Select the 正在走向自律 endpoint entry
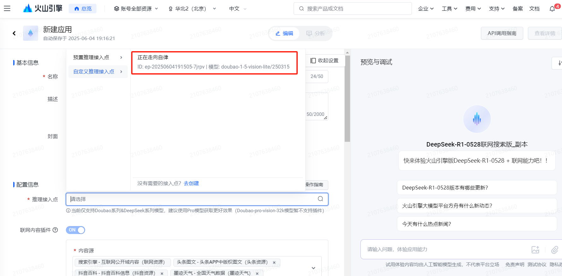Screen dimensions: 562x276 [214, 63]
